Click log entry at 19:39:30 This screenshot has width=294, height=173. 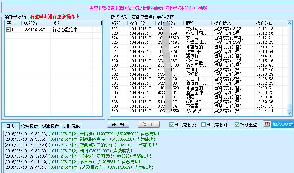coord(68,151)
